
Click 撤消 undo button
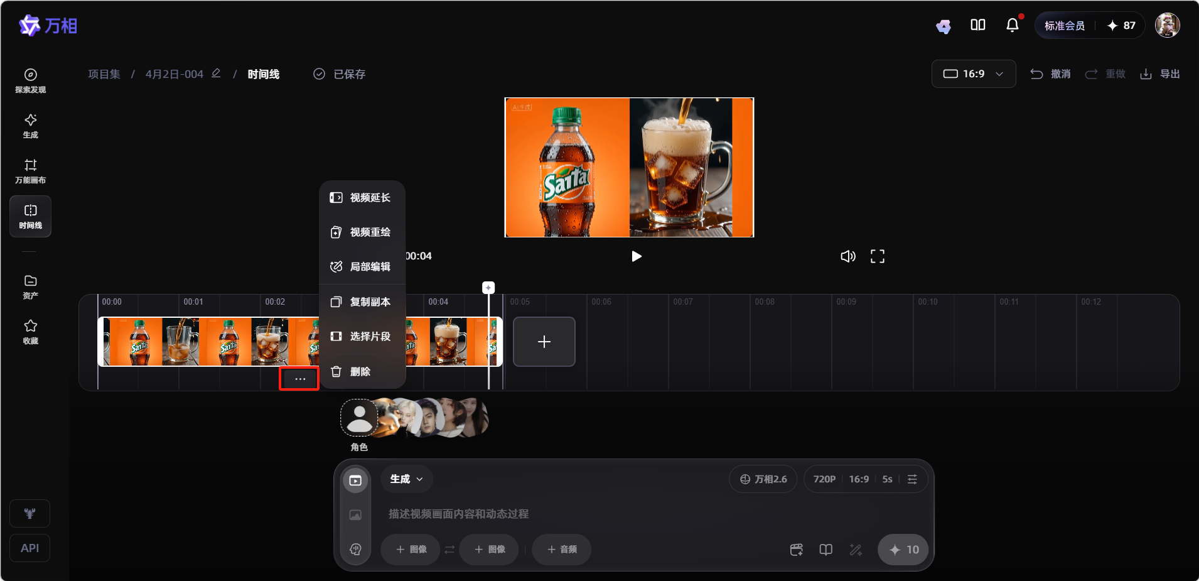[x=1050, y=74]
